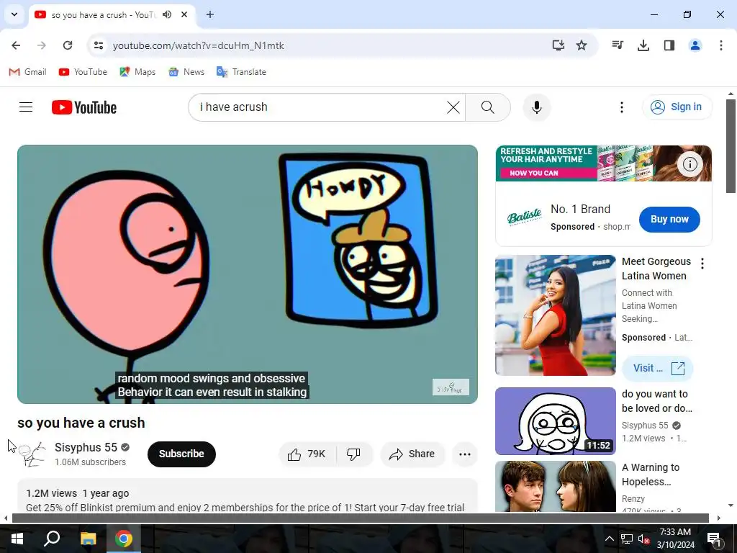Open the notification center icon
This screenshot has height=553, width=737.
714,539
